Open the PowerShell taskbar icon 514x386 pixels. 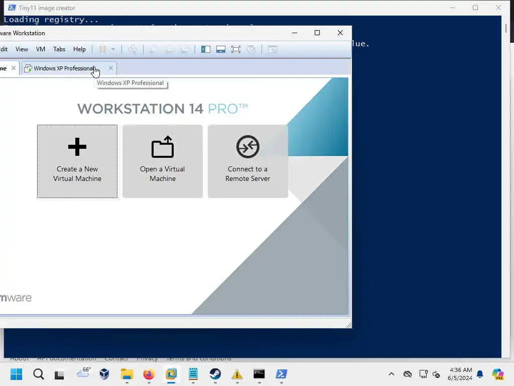281,374
